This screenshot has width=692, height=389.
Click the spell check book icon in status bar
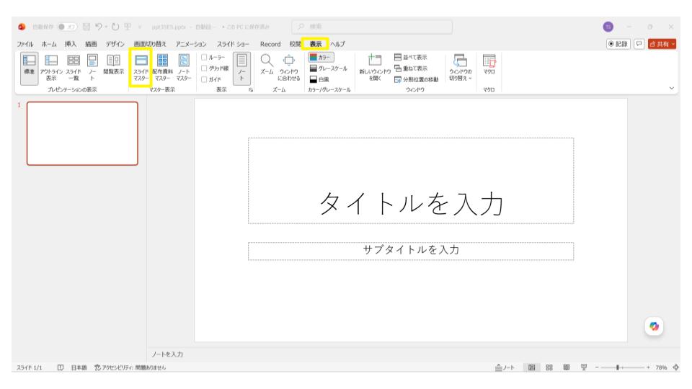coord(61,367)
